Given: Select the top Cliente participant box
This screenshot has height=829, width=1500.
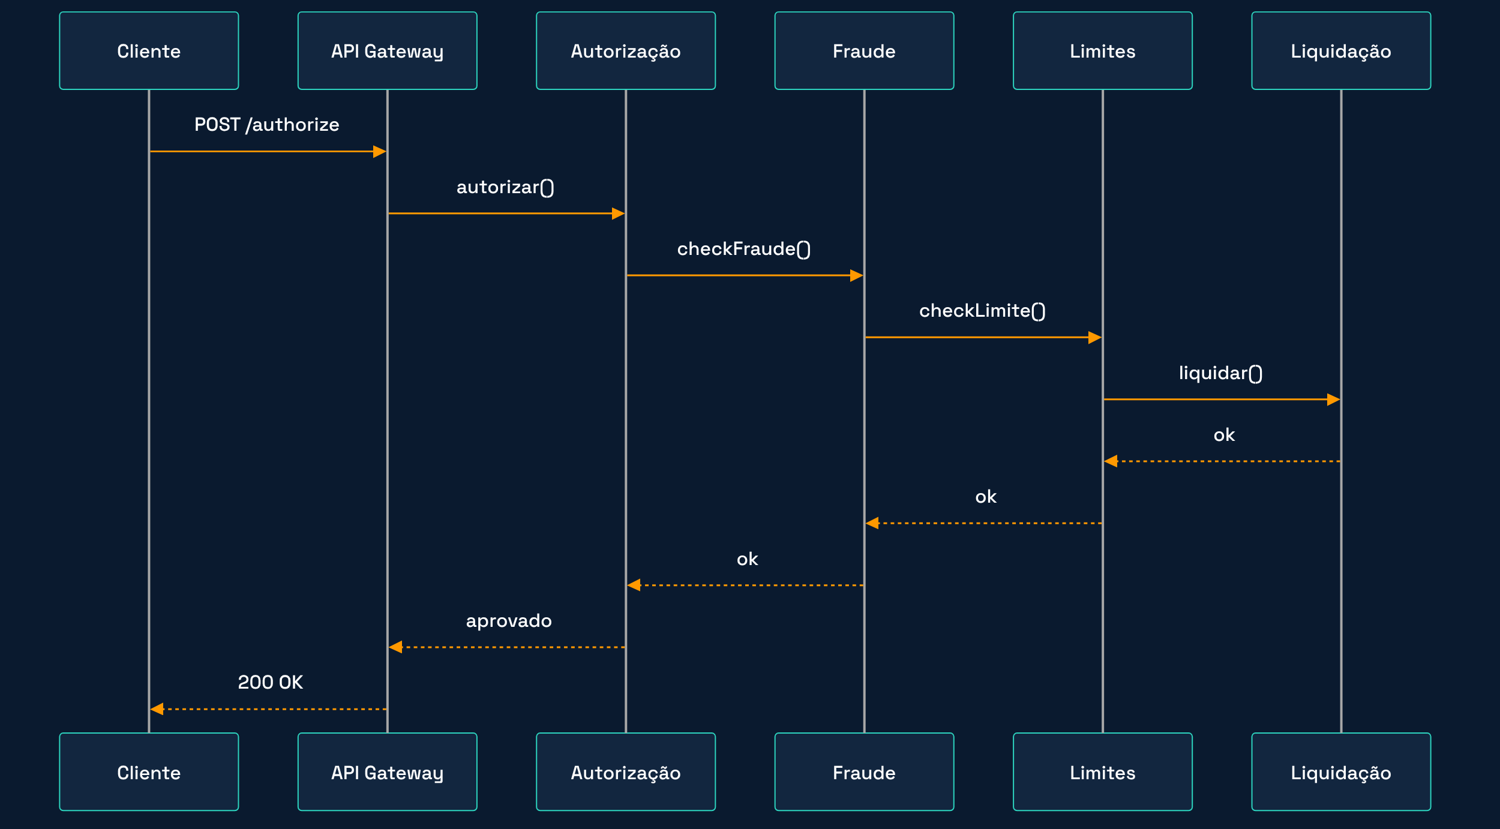Looking at the screenshot, I should [x=149, y=51].
